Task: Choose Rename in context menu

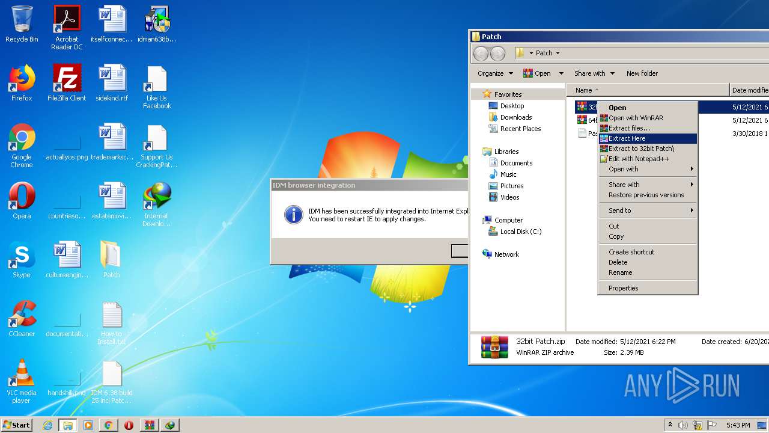Action: (648, 272)
